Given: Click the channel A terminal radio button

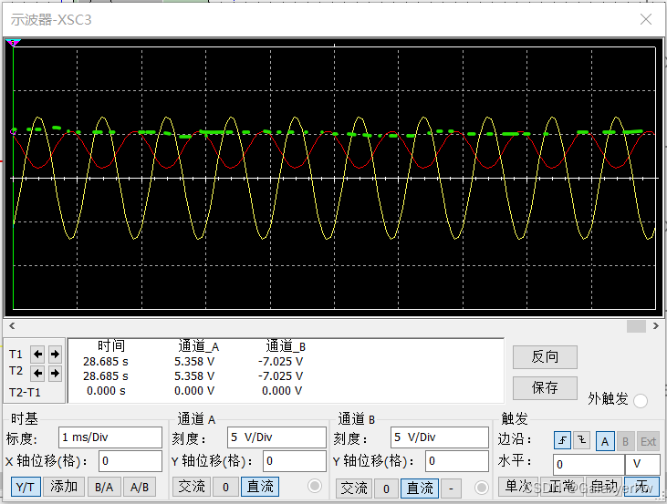Looking at the screenshot, I should tap(315, 486).
